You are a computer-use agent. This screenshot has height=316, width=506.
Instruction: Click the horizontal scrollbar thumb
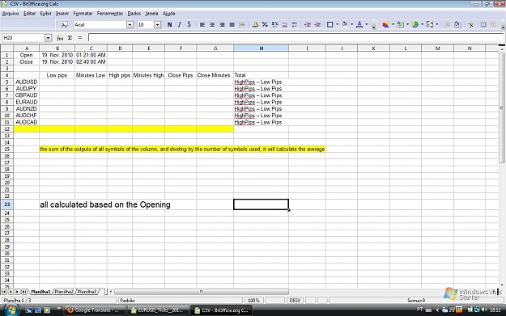(202, 292)
